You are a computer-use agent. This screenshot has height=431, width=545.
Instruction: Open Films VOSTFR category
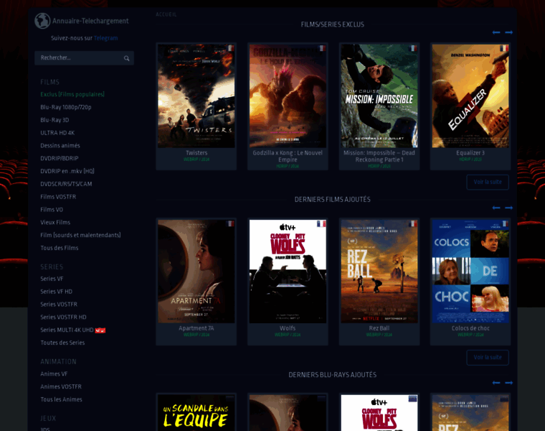click(x=58, y=197)
